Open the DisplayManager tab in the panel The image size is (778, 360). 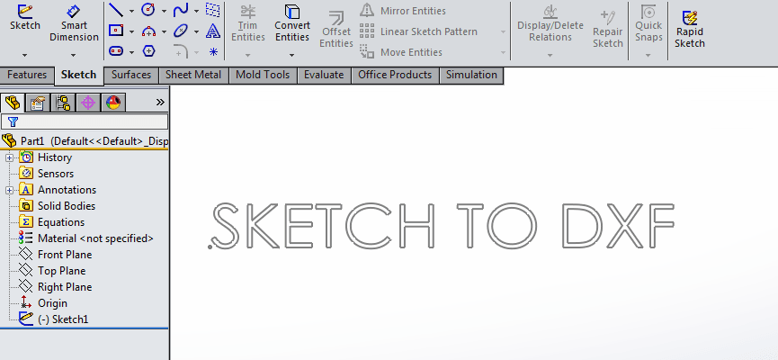pyautogui.click(x=112, y=102)
